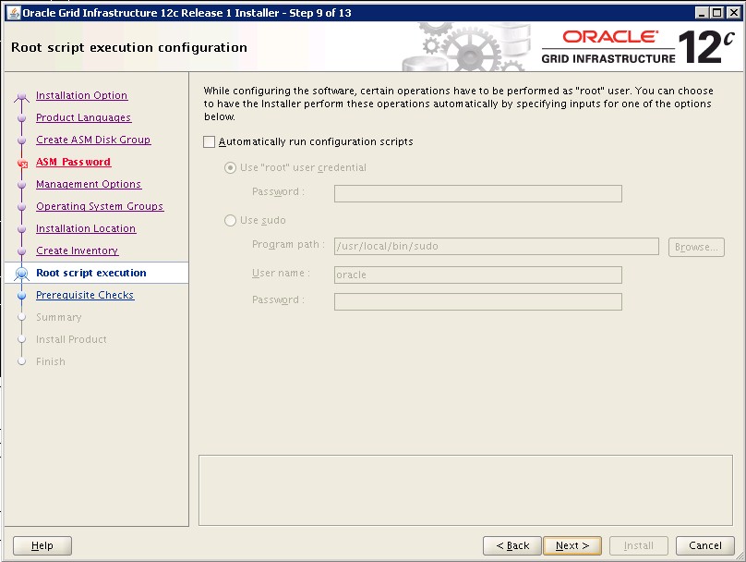Click the Java icon in title bar

click(13, 13)
